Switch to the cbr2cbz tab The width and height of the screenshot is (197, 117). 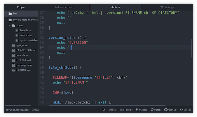[x=115, y=7]
